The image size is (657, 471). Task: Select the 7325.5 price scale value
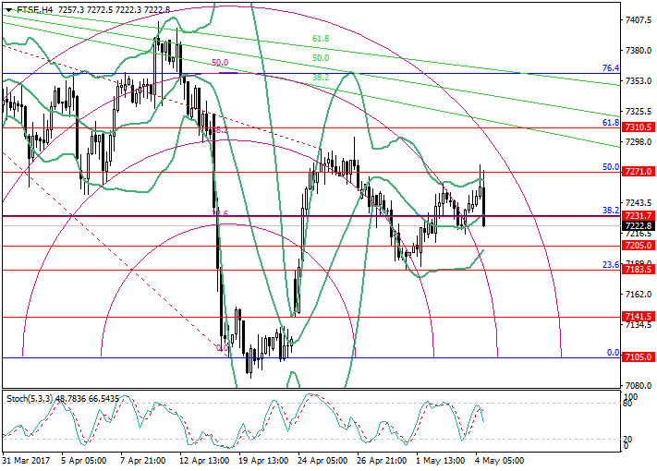tap(639, 112)
